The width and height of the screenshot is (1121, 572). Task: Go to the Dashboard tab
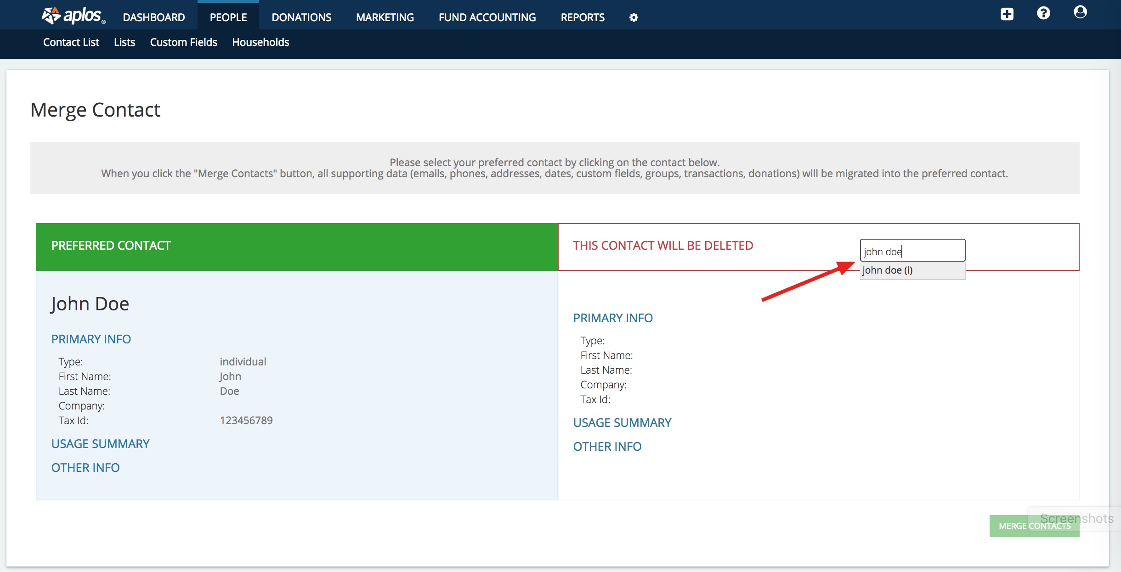(x=154, y=17)
